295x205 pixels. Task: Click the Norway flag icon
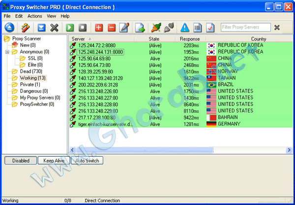point(211,71)
